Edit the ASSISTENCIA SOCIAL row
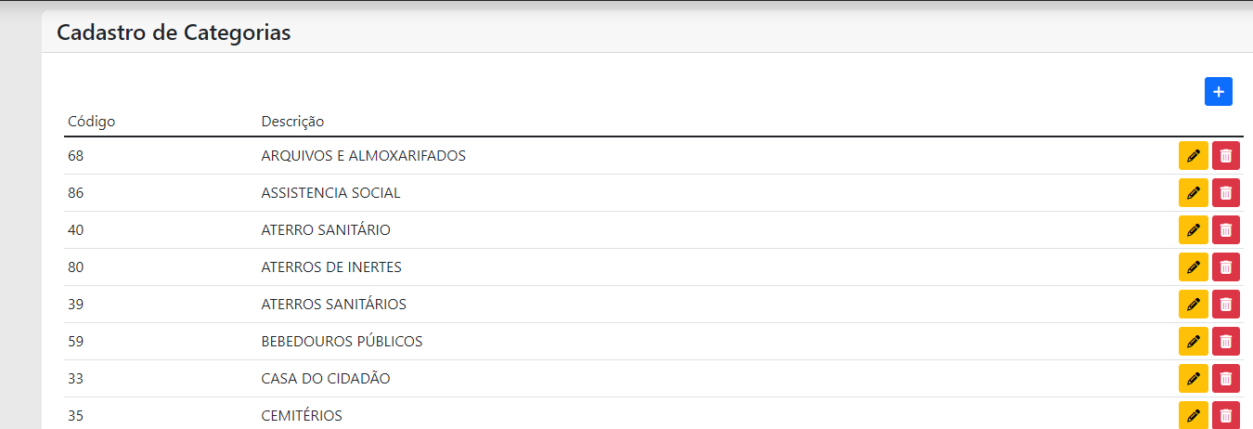Image resolution: width=1253 pixels, height=429 pixels. (x=1194, y=193)
